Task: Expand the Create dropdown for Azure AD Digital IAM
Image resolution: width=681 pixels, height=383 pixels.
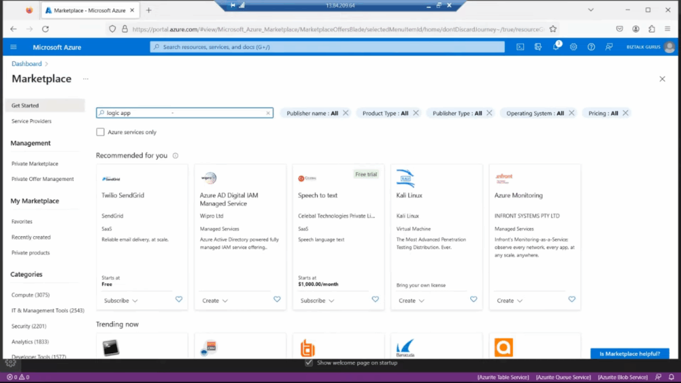Action: tap(215, 301)
